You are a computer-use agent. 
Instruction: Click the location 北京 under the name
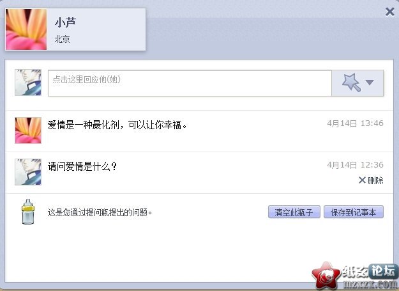pyautogui.click(x=63, y=39)
